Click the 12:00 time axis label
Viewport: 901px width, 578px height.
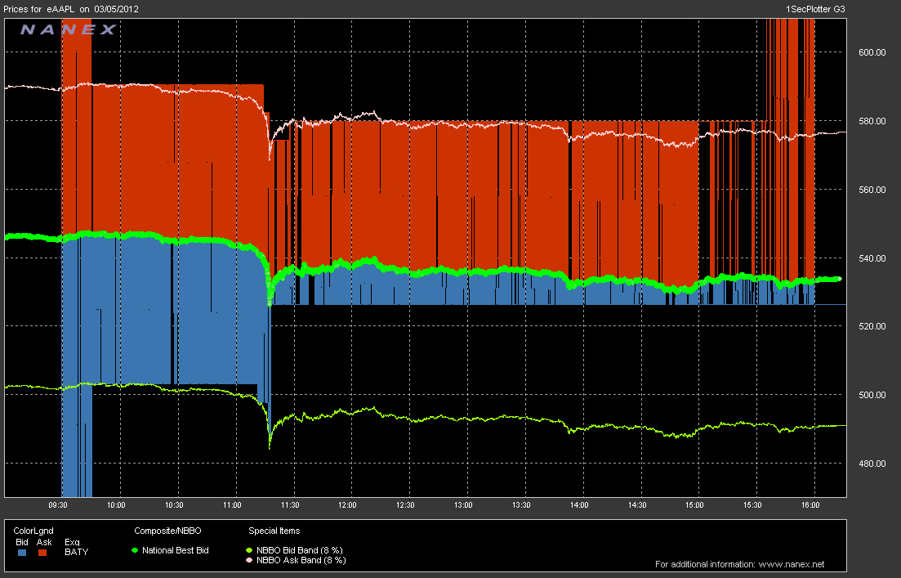pos(347,505)
